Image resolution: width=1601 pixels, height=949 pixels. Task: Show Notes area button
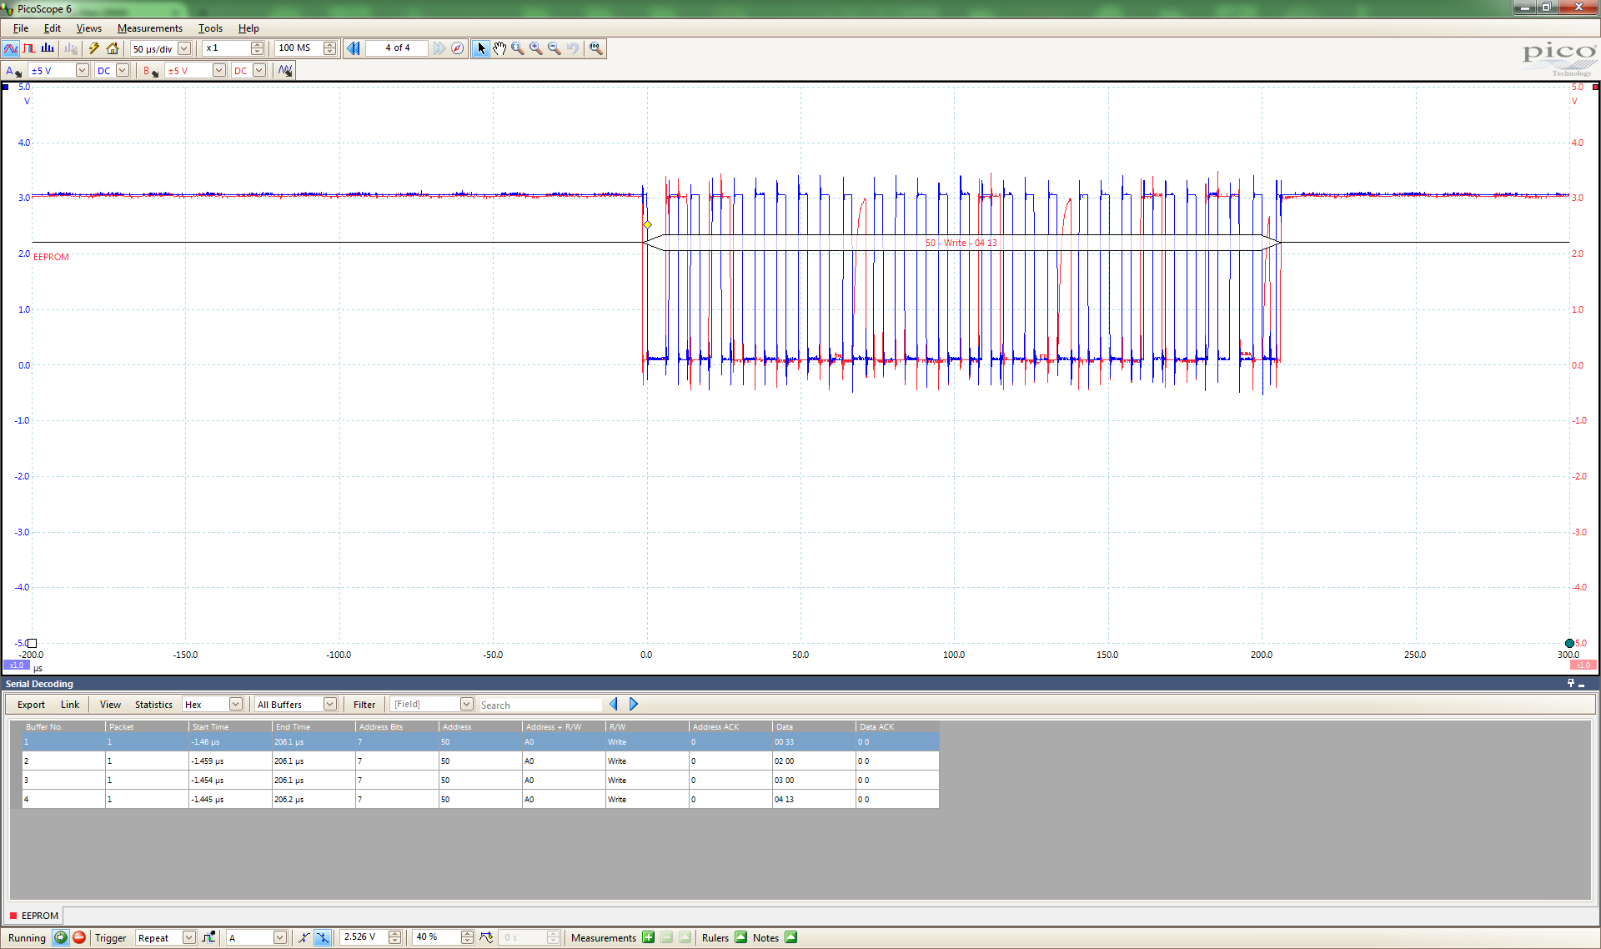pyautogui.click(x=790, y=937)
